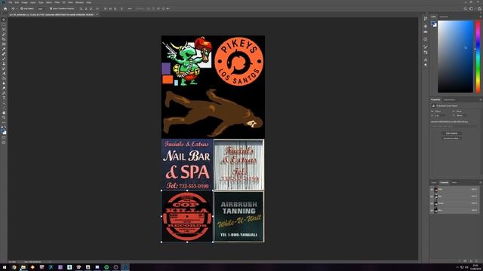Select the Horizontal Type tool
This screenshot has width=483, height=271.
point(4,98)
